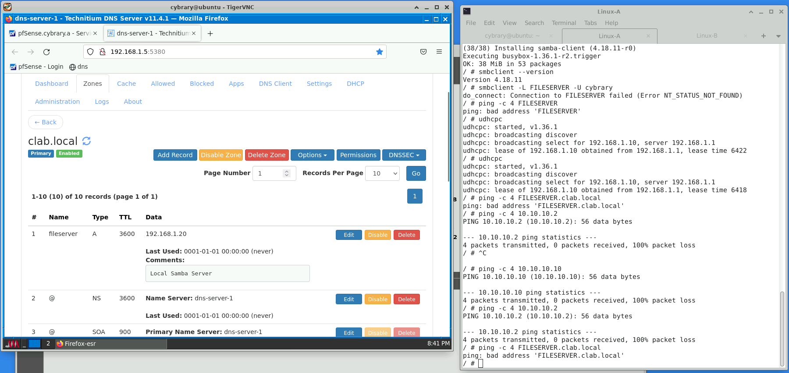The height and width of the screenshot is (373, 789).
Task: Open the Settings tab
Action: click(319, 84)
